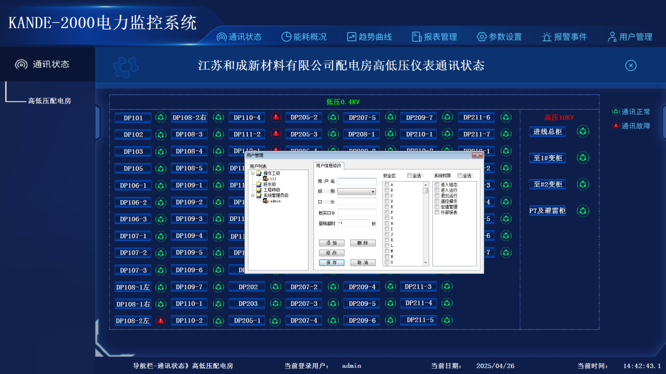Viewport: 666px width, 374px height.
Task: Click the user icon beside 111
Action: point(265,179)
